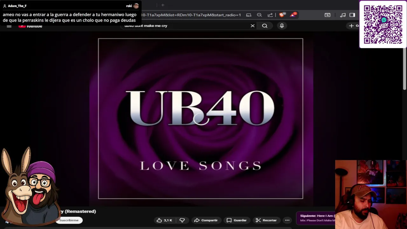Open the next video card "Siguiente: Here I Am"
407x229 pixels.
(x=316, y=218)
